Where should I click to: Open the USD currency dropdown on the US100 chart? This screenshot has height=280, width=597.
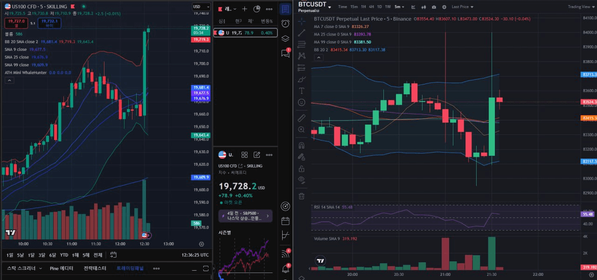201,7
